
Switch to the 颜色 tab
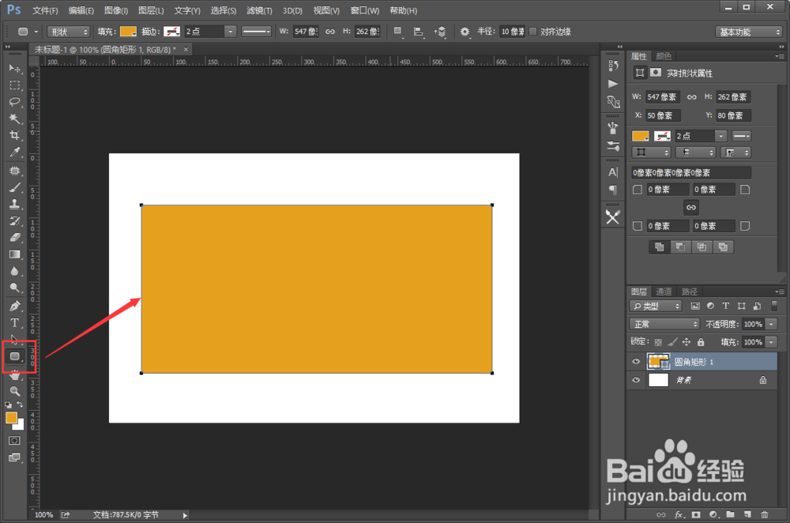pyautogui.click(x=664, y=56)
